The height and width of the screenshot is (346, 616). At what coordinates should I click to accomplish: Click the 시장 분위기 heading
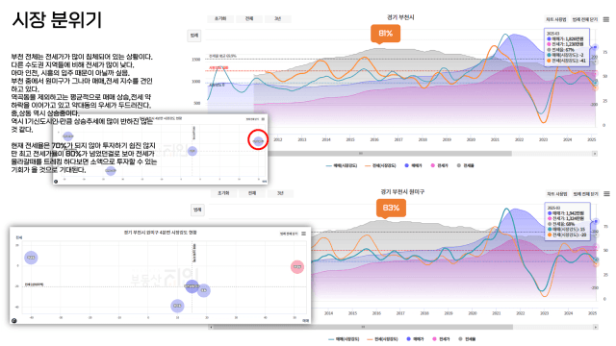click(58, 19)
